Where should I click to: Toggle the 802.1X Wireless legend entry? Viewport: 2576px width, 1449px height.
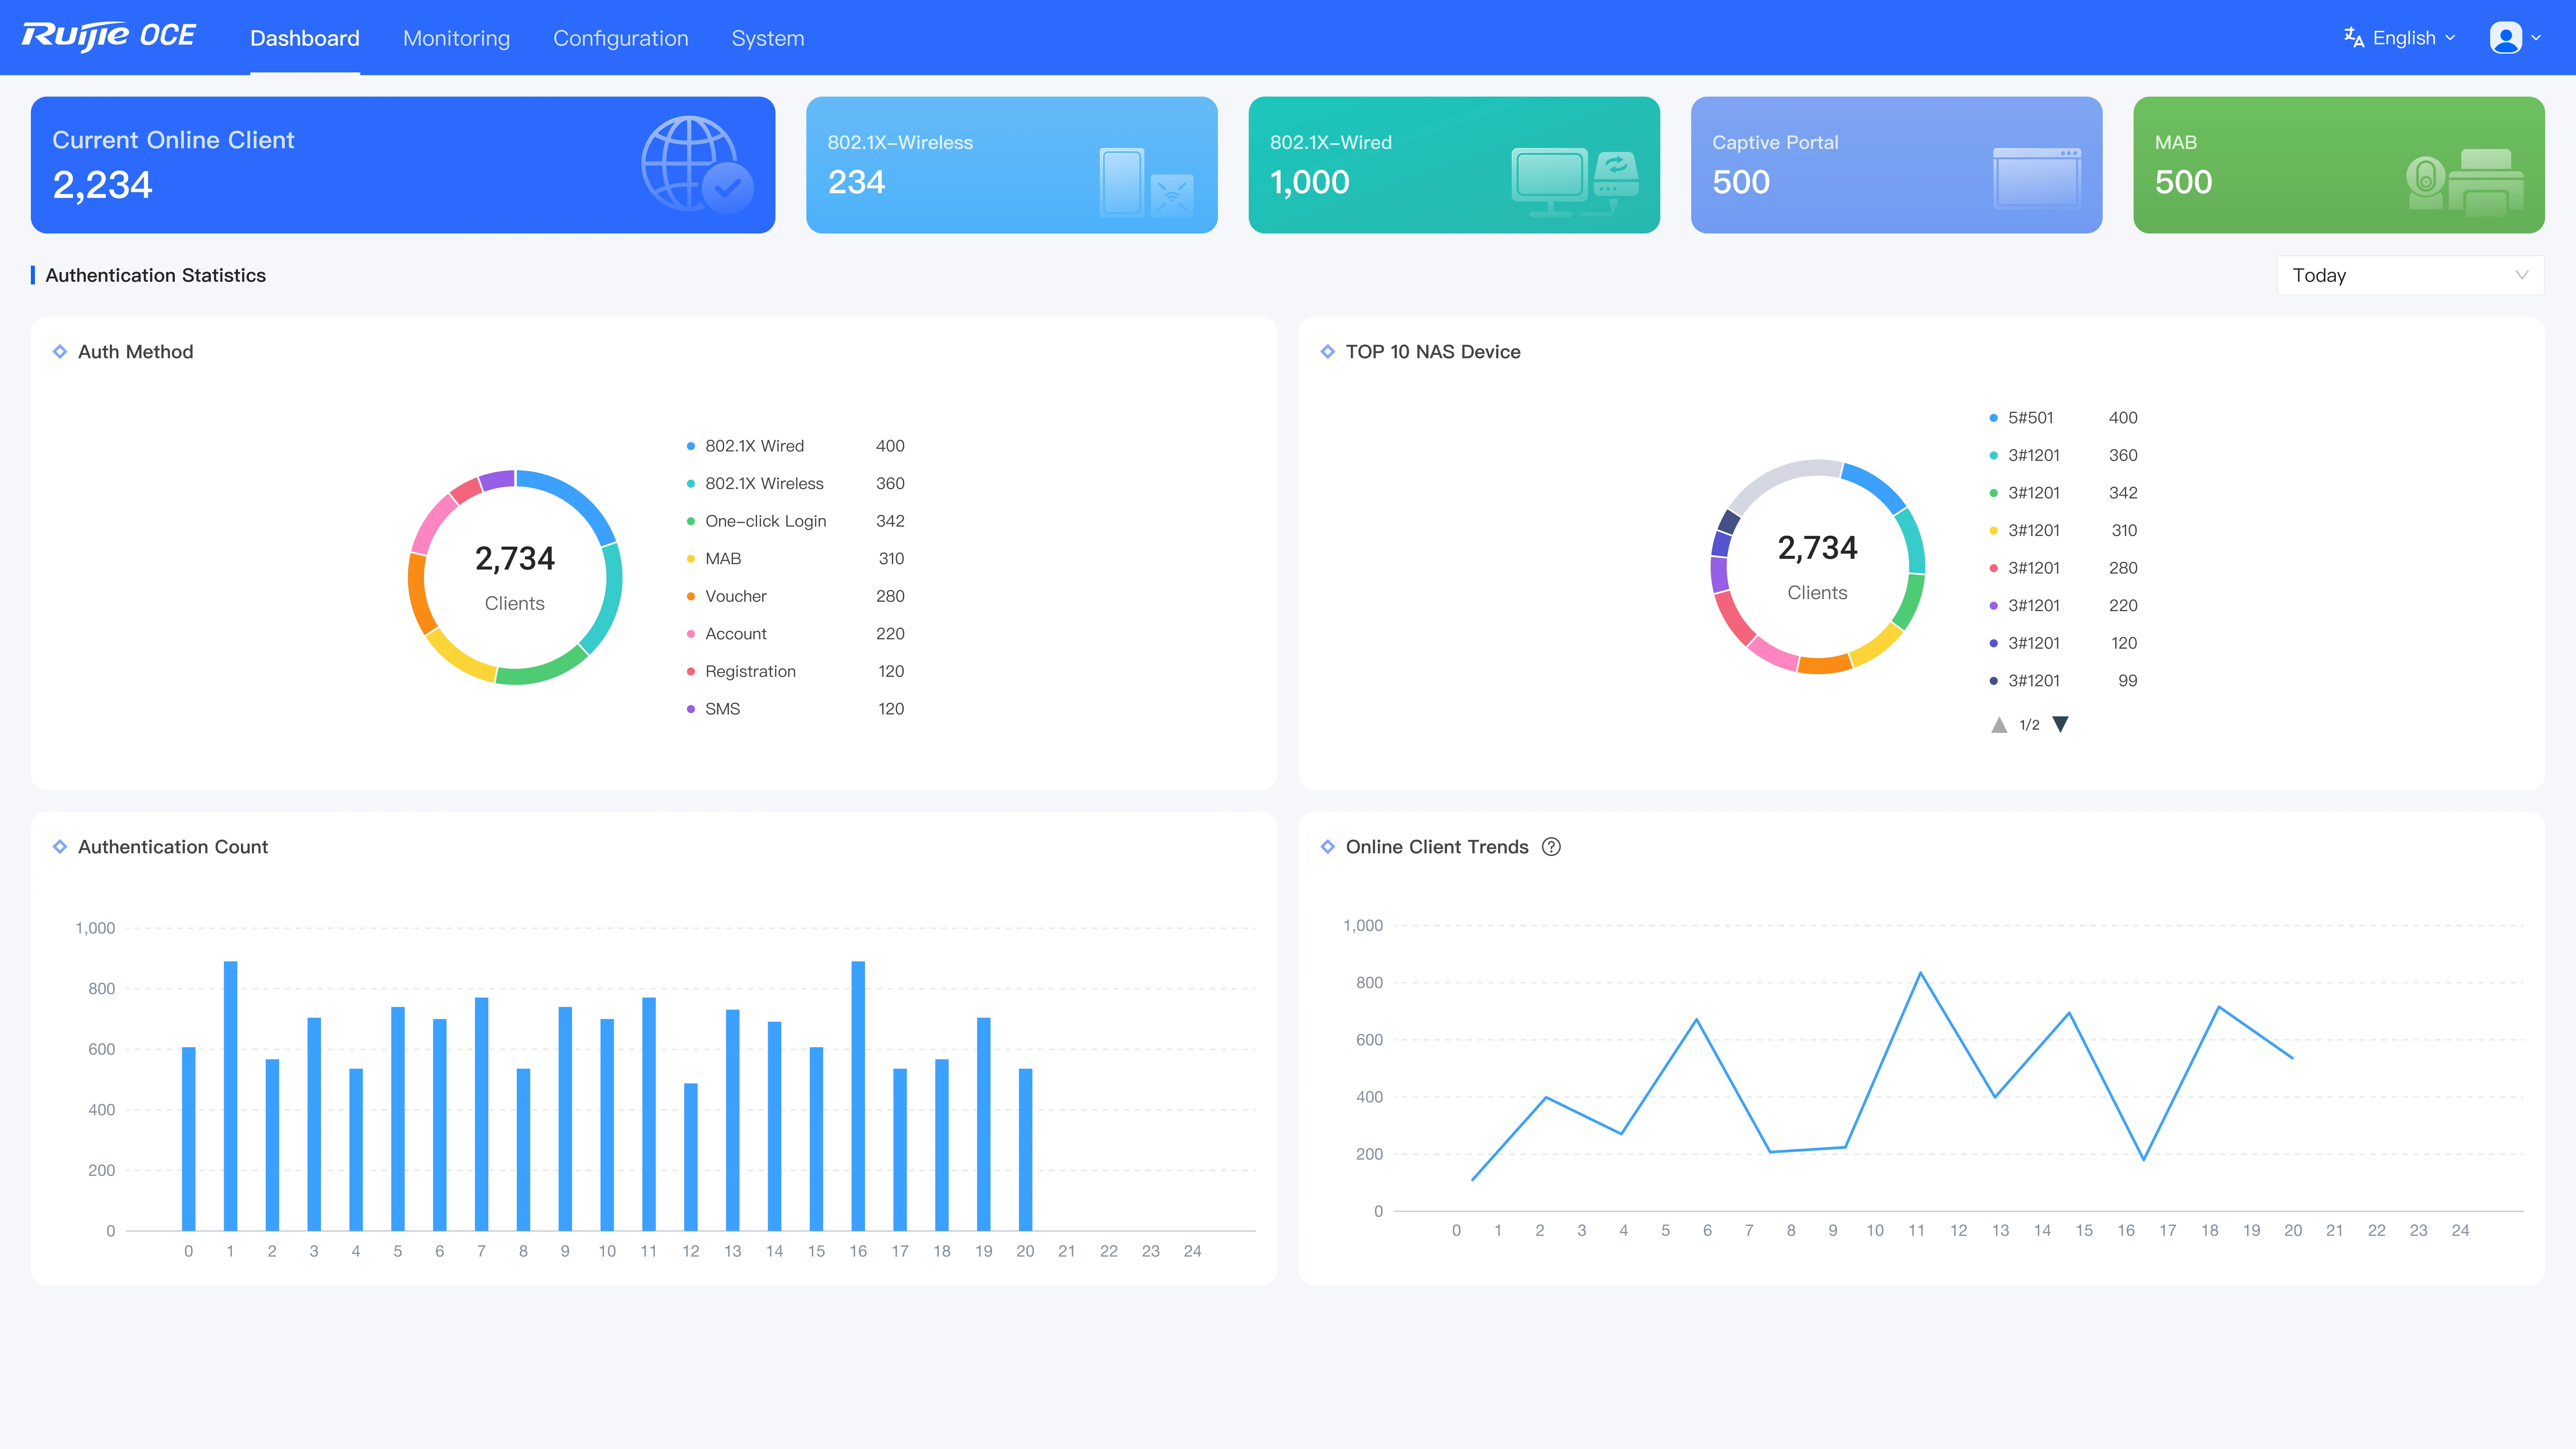(x=795, y=484)
